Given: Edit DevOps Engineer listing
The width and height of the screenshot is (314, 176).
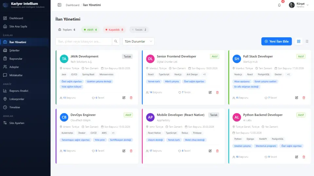Looking at the screenshot, I should (124, 151).
